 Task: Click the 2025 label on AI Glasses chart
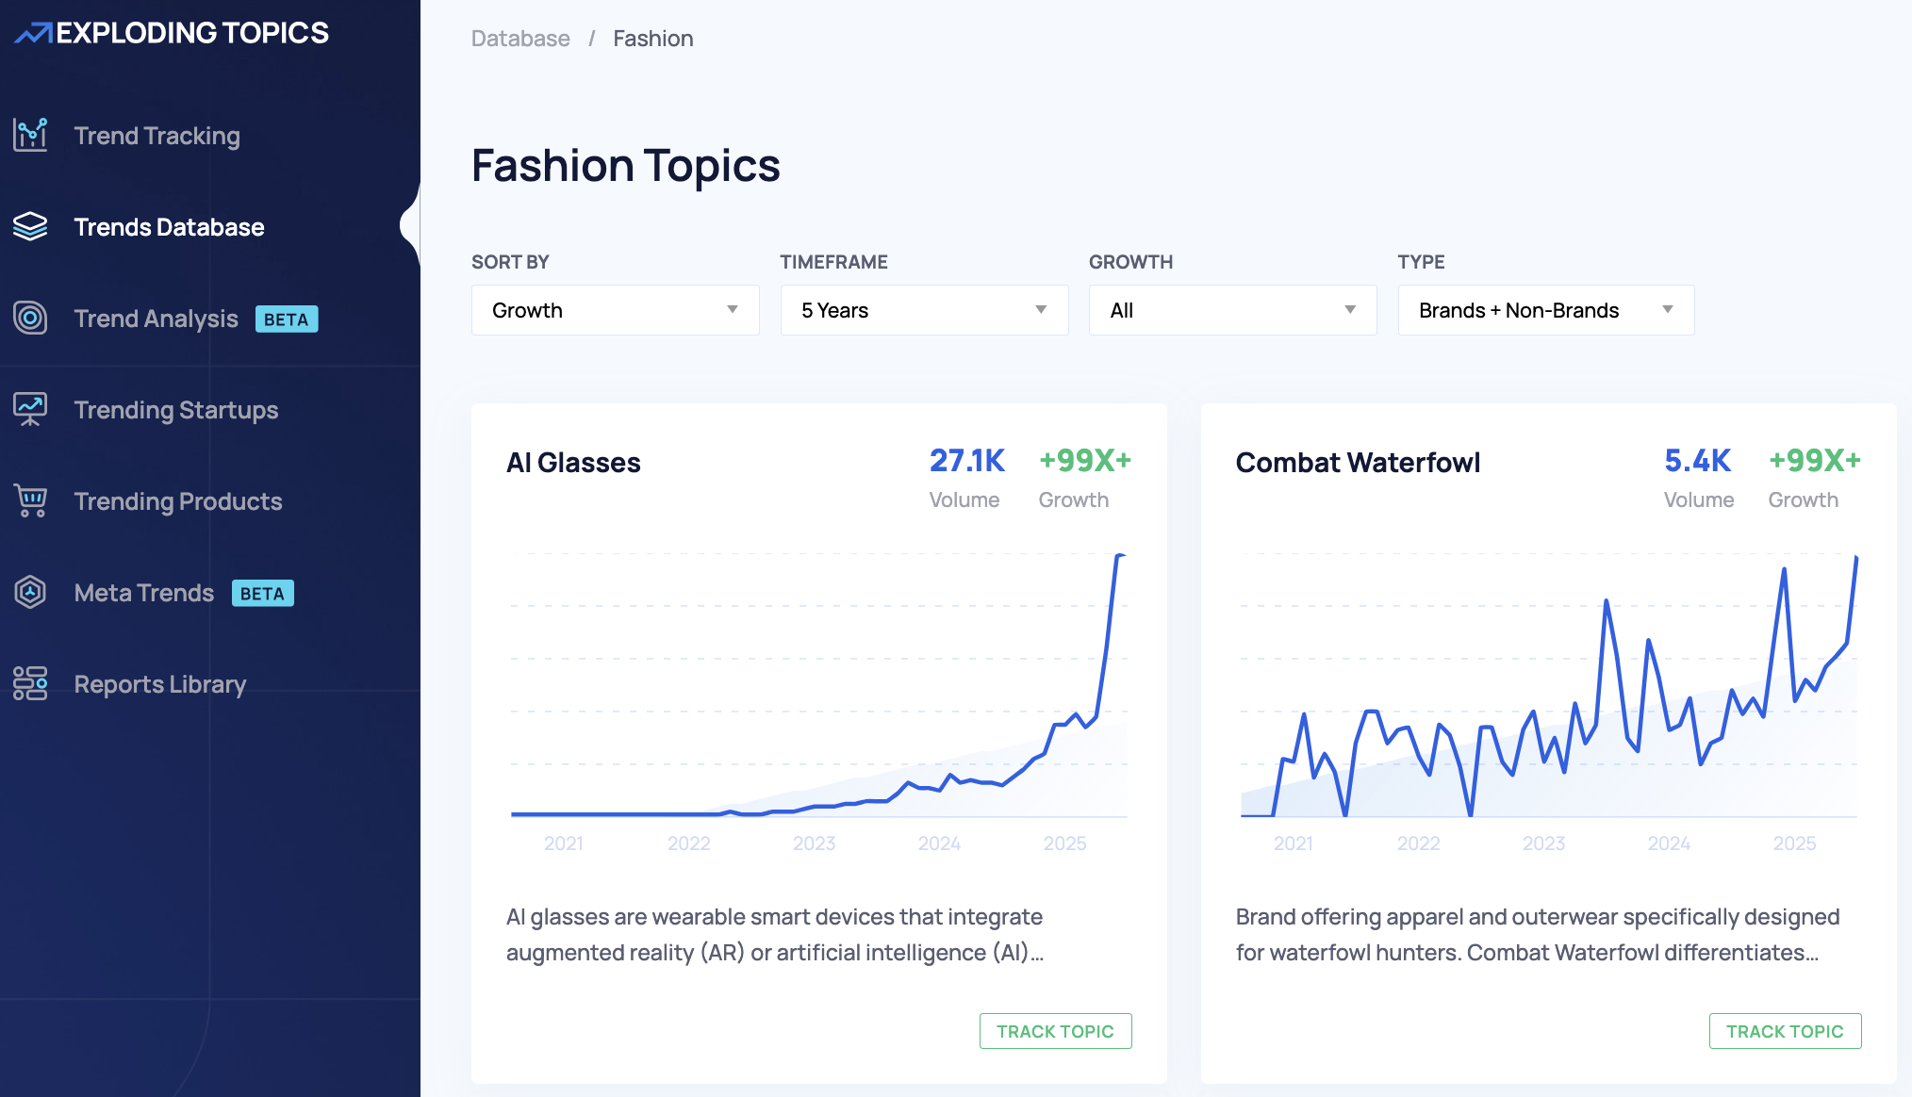(x=1064, y=843)
